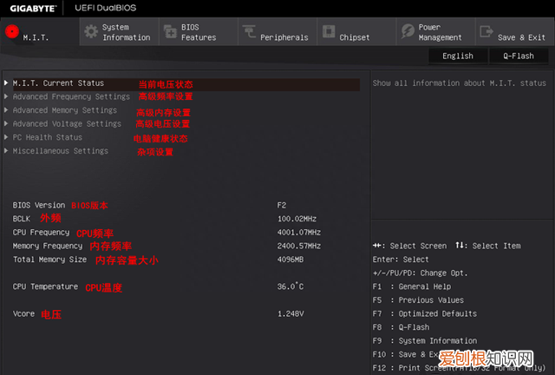Viewport: 555px width, 375px height.
Task: Switch to the Peripherals tab
Action: pyautogui.click(x=284, y=37)
